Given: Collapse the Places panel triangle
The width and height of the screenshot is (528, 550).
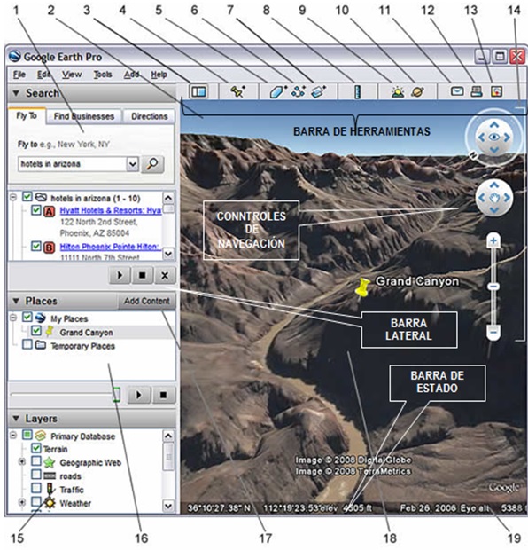Looking at the screenshot, I should pos(16,301).
